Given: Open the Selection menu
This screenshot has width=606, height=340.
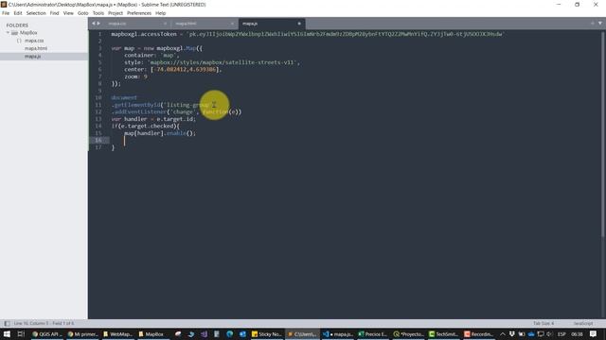Looking at the screenshot, I should coord(36,13).
